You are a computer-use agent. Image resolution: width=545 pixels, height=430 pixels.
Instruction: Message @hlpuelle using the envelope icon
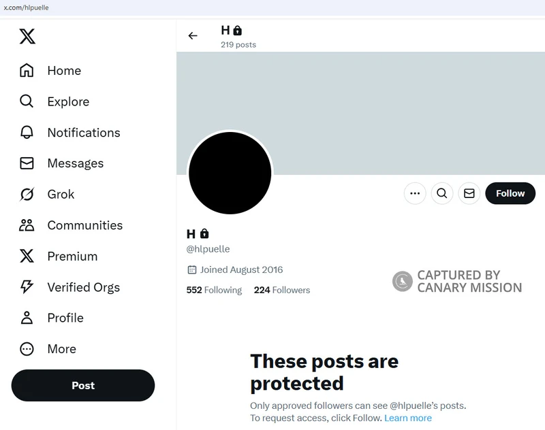[x=469, y=193]
